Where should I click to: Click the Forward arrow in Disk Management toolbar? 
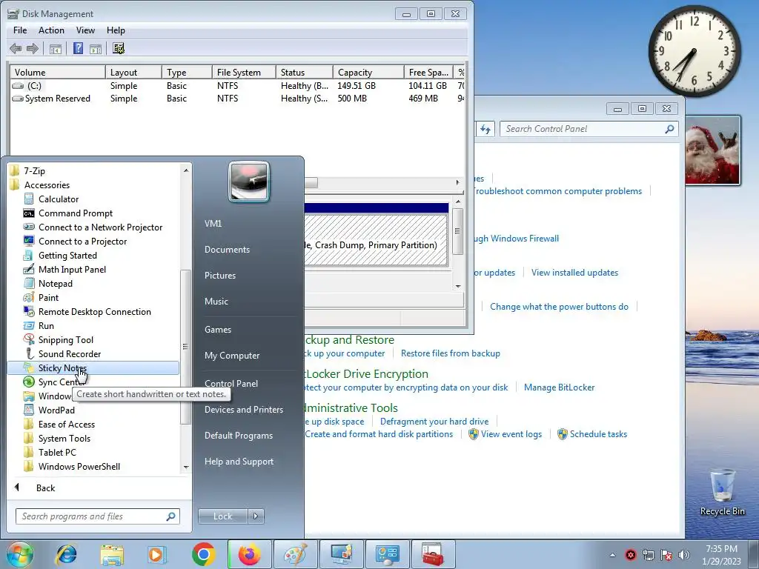33,48
